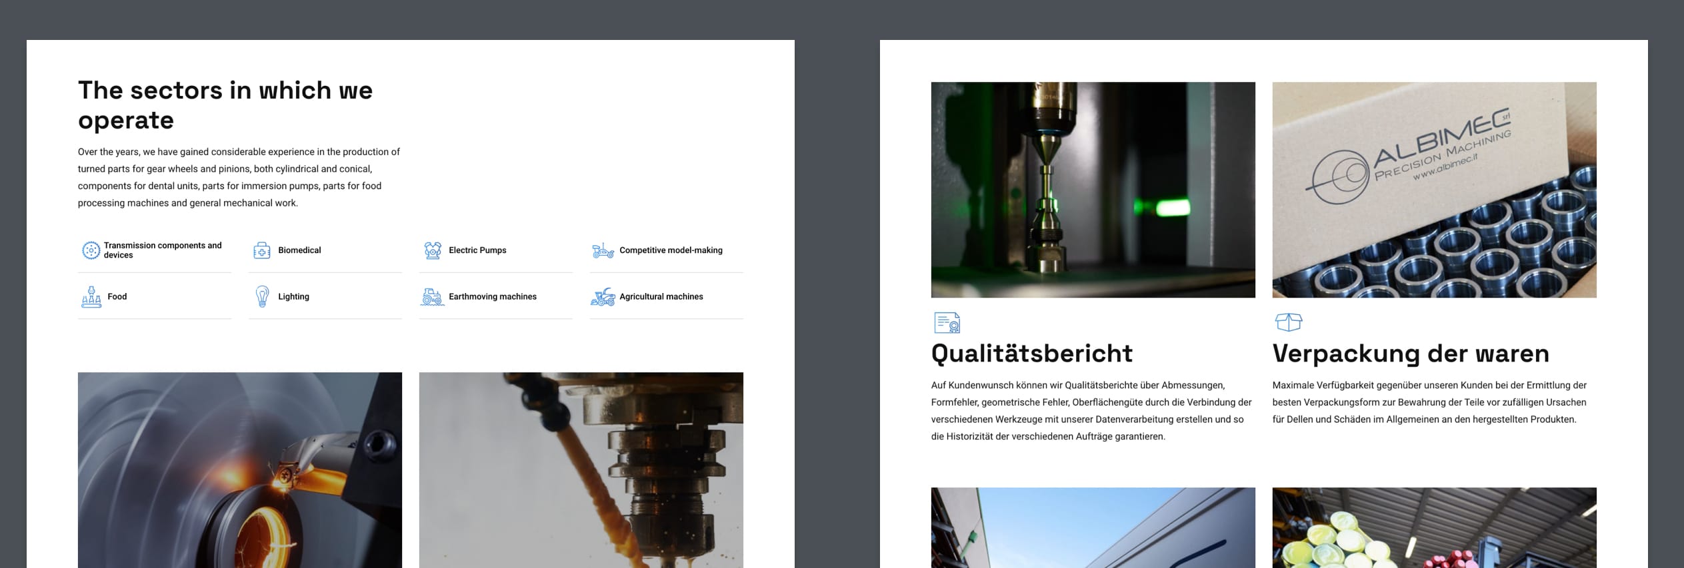Select the Food sector label
The height and width of the screenshot is (568, 1684).
(x=117, y=296)
